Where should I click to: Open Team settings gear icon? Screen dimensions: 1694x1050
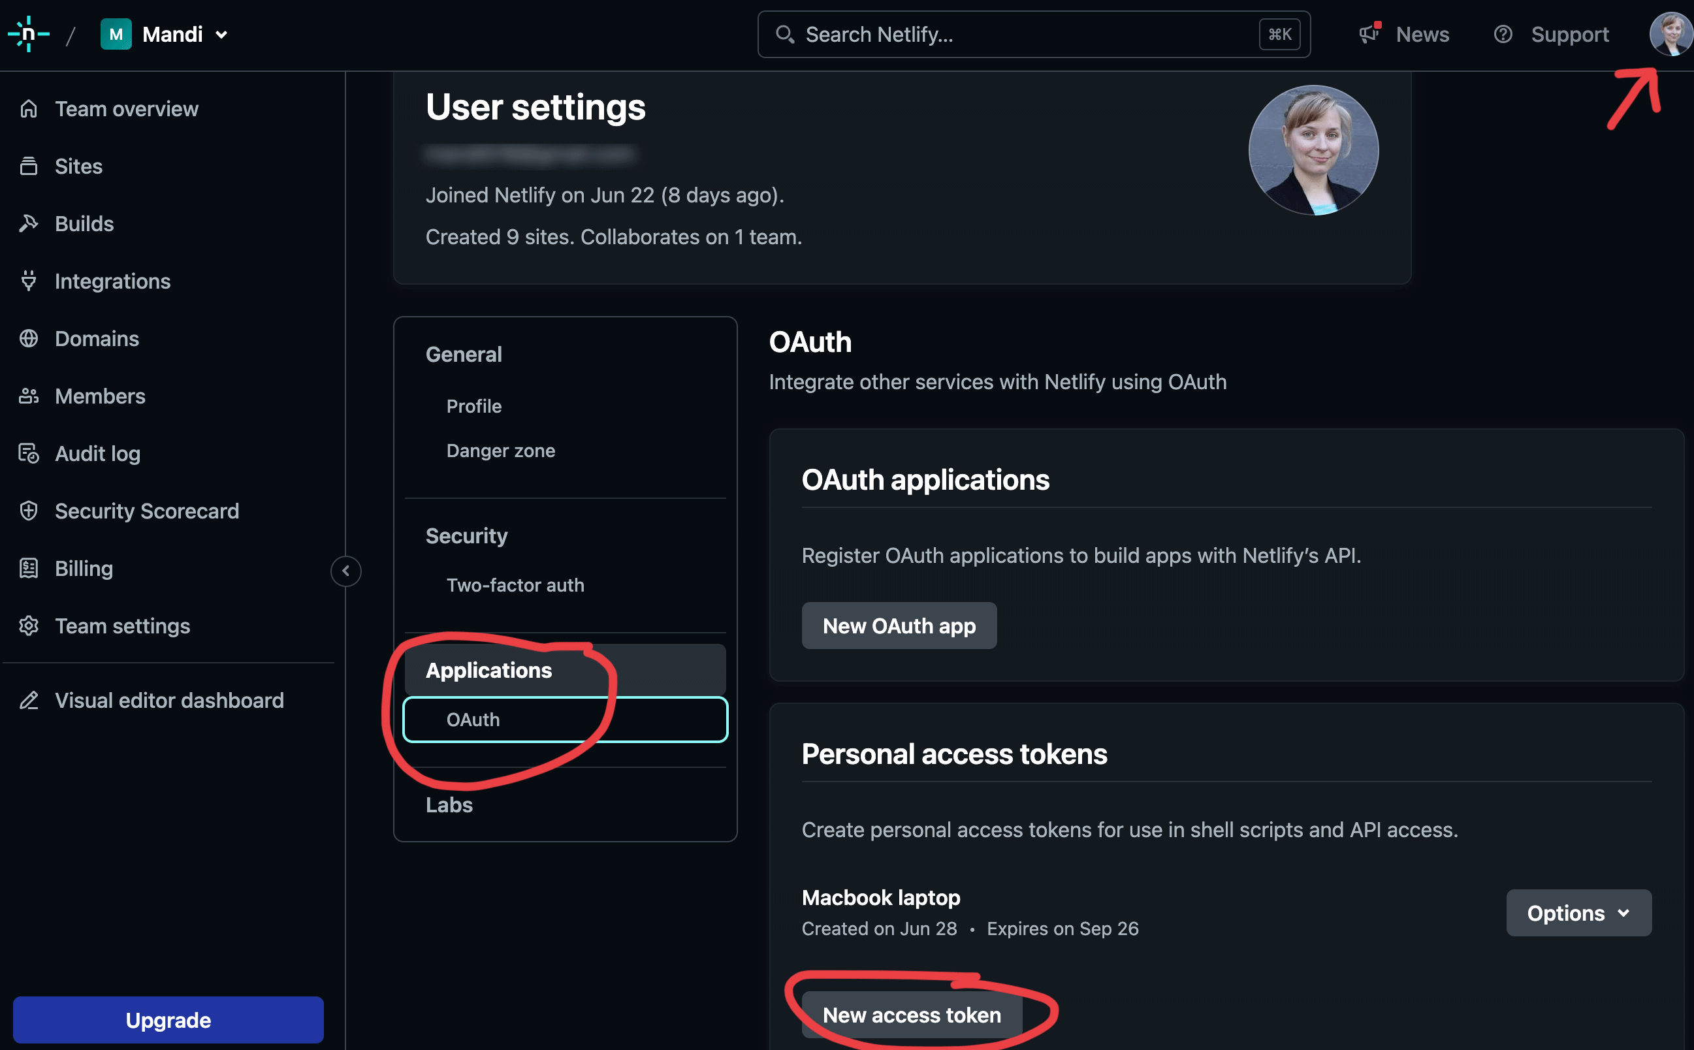pyautogui.click(x=29, y=626)
